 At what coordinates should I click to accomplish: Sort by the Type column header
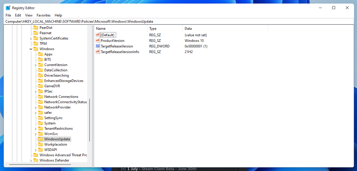pyautogui.click(x=165, y=29)
